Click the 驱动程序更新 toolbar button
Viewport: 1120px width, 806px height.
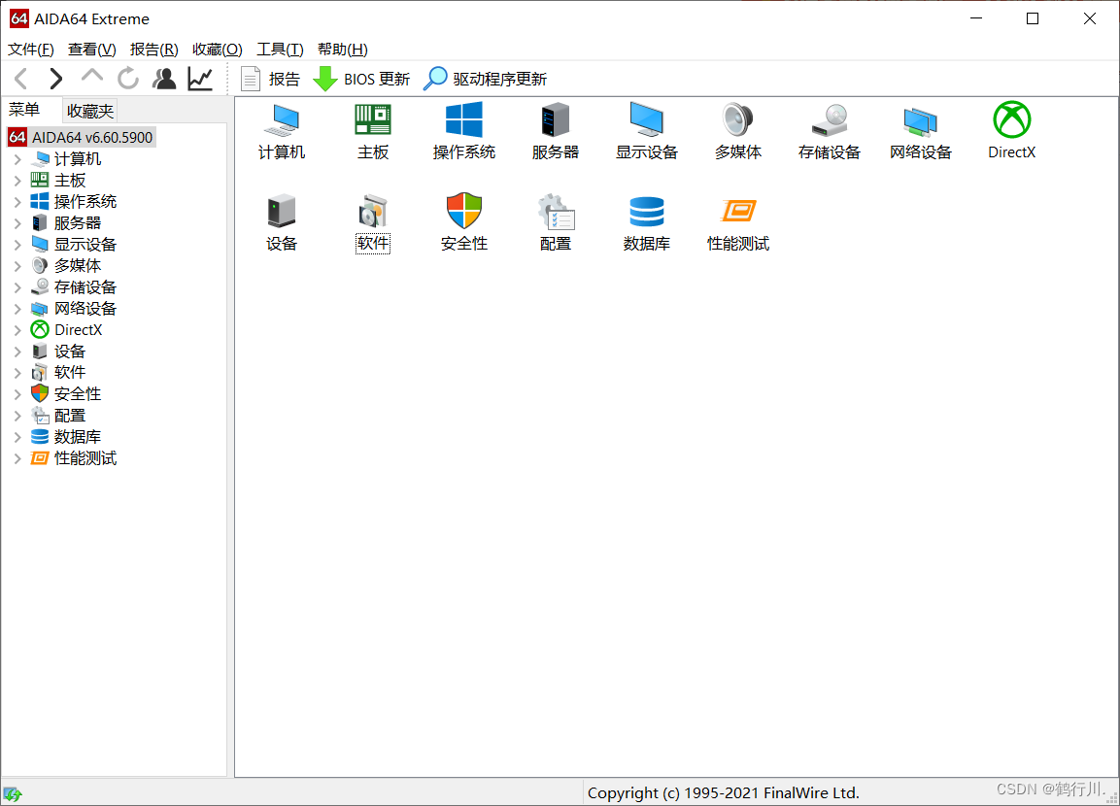coord(485,79)
